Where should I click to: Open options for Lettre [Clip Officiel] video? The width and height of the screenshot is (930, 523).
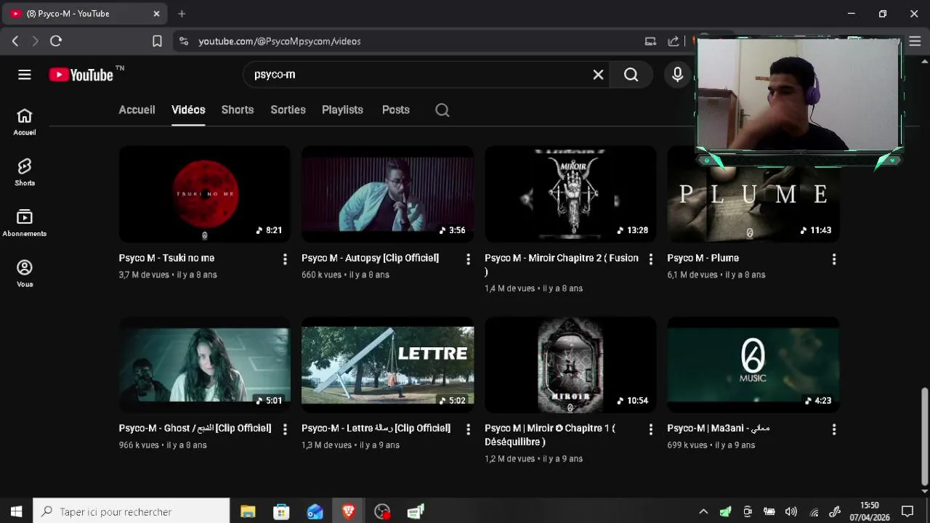(468, 429)
